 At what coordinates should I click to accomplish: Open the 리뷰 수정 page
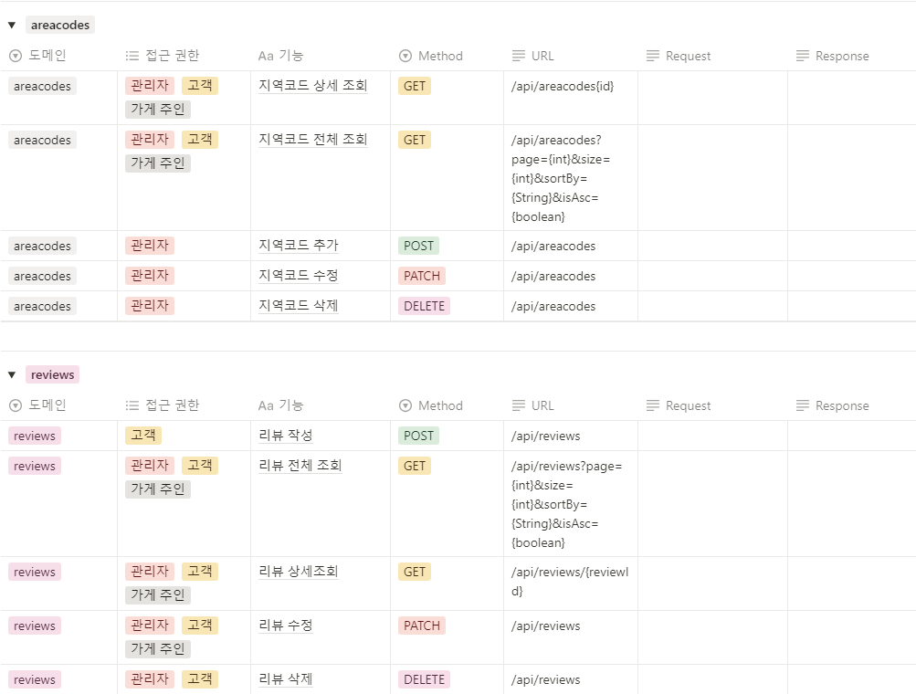(x=286, y=626)
